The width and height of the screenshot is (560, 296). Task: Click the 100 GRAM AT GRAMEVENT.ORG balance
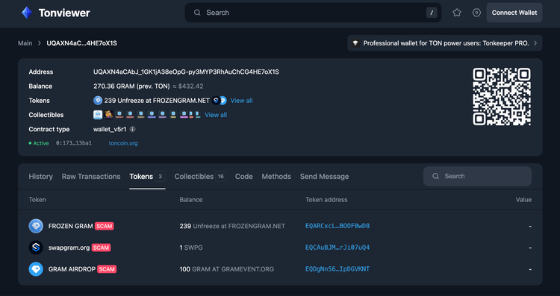[x=227, y=269]
